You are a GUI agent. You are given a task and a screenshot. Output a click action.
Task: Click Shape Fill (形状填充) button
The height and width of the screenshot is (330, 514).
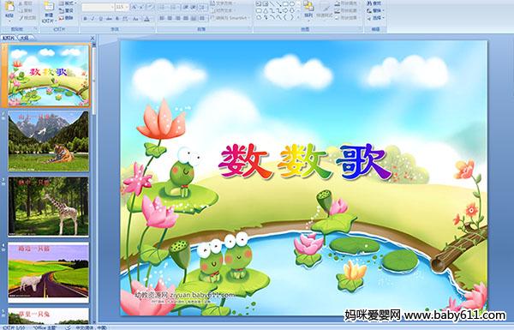(348, 3)
